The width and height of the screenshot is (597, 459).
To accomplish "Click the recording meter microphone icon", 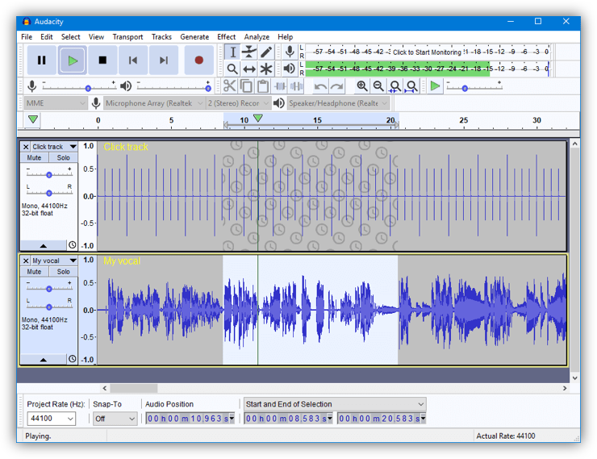I will point(290,52).
